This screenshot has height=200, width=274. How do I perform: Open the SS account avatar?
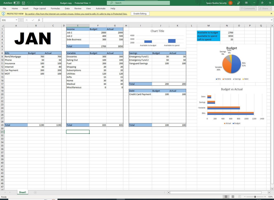(230, 3)
